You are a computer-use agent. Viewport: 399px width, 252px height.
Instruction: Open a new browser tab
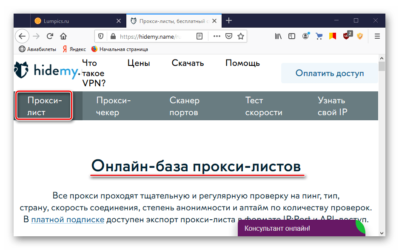229,20
